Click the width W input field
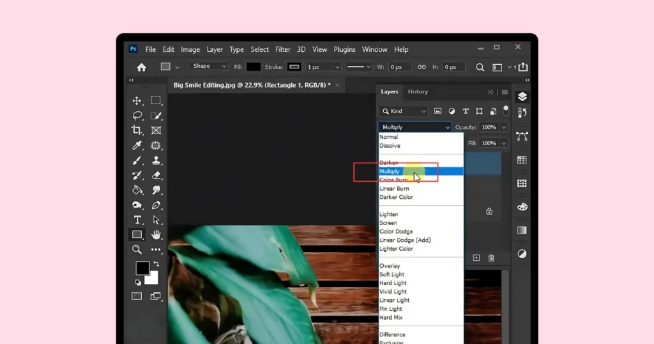 [399, 66]
